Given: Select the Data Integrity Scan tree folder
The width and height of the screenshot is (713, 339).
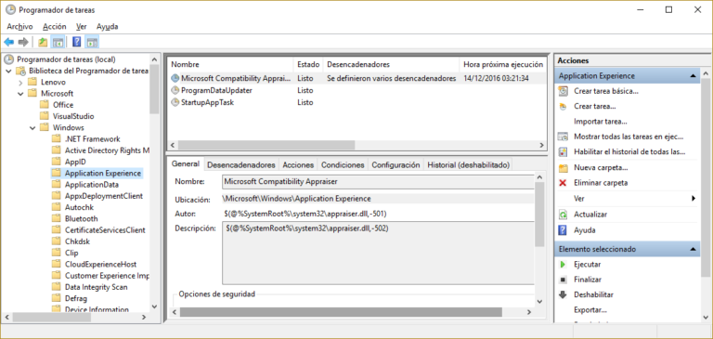Looking at the screenshot, I should coord(96,287).
